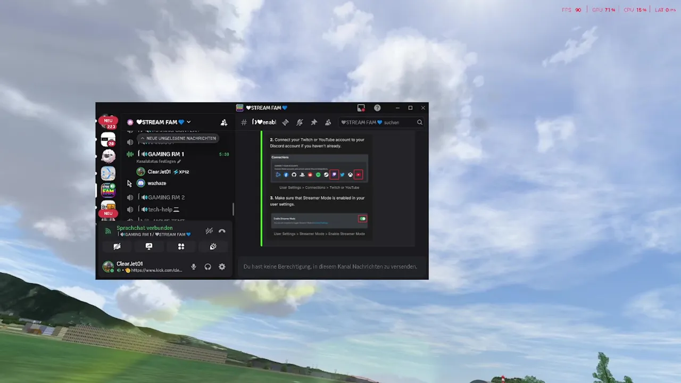Deafen with the headphones icon

click(x=208, y=267)
